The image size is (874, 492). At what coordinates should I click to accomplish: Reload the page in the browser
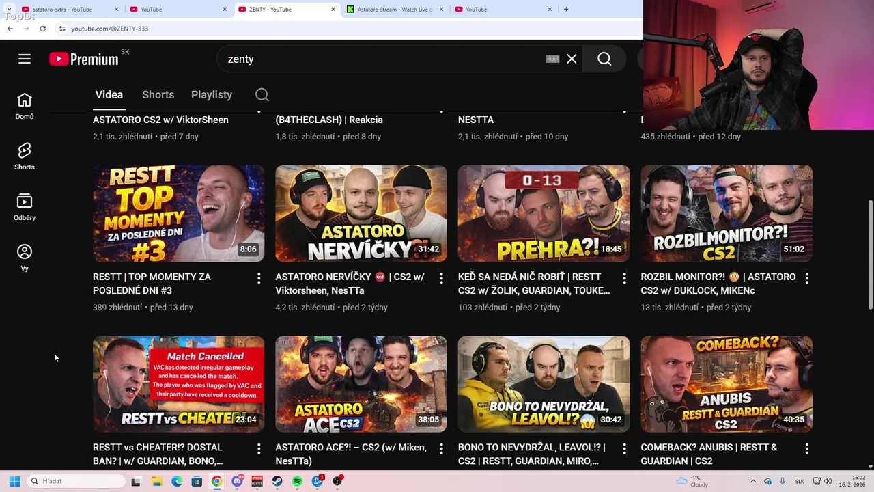point(42,29)
